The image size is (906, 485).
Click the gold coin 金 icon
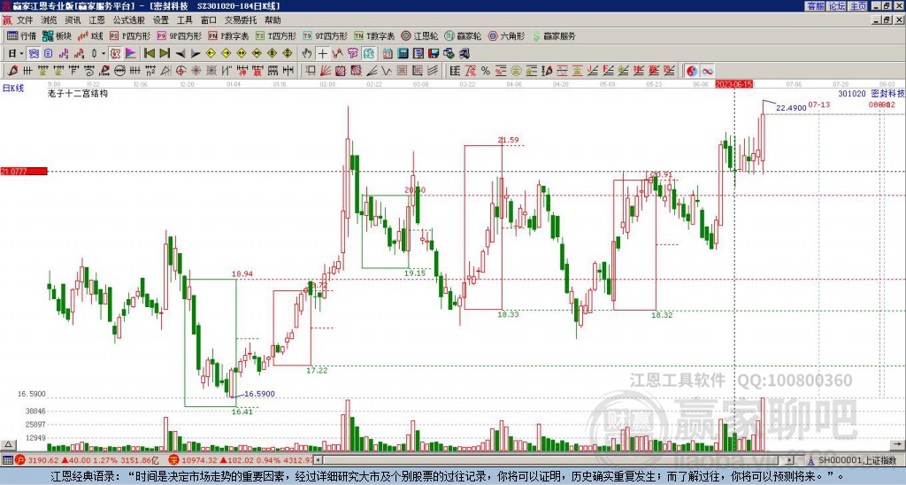pyautogui.click(x=516, y=71)
